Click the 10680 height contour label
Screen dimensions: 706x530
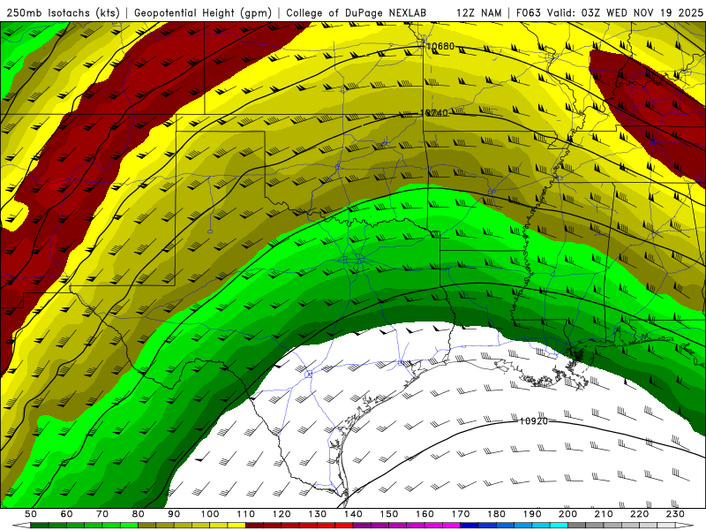440,47
